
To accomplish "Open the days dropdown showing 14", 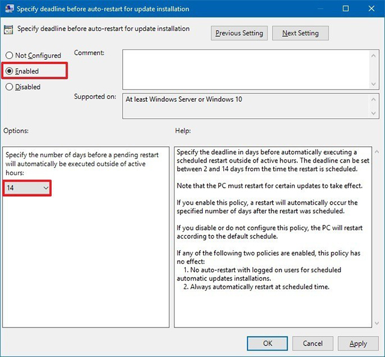I will pos(27,188).
